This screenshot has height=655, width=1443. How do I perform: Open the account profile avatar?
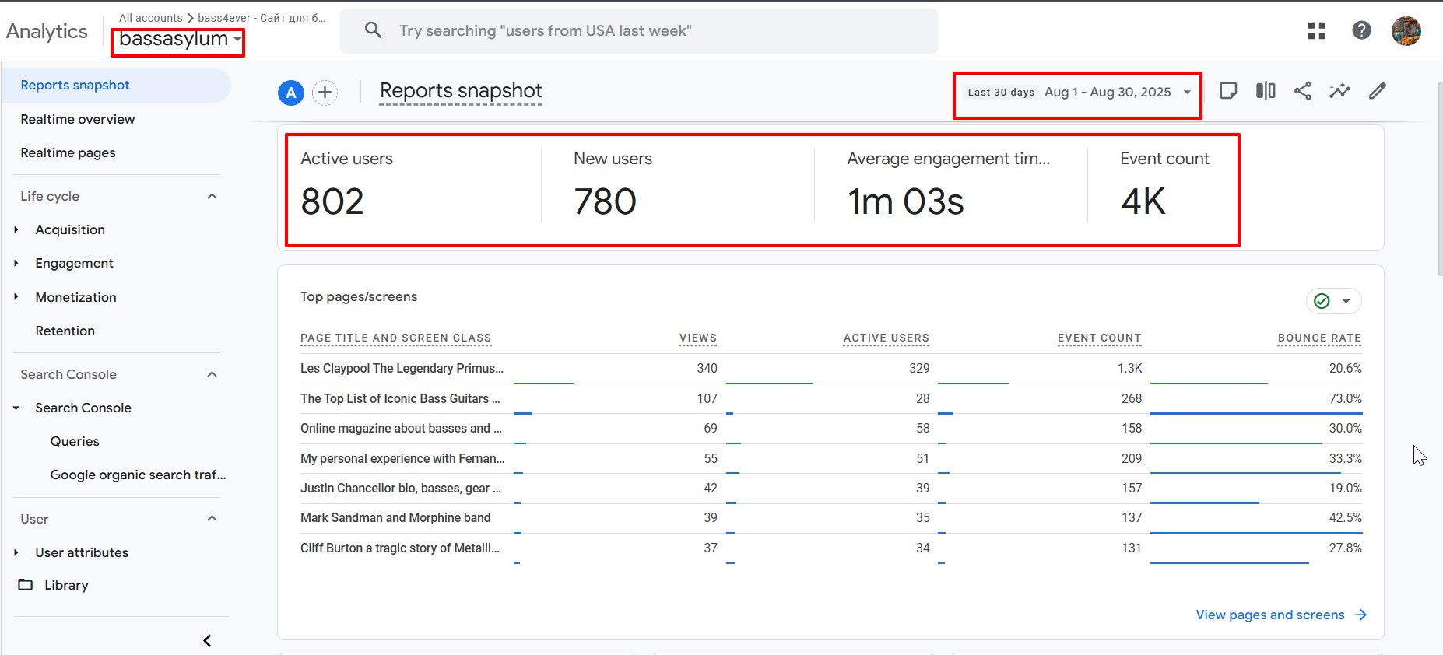click(1406, 31)
